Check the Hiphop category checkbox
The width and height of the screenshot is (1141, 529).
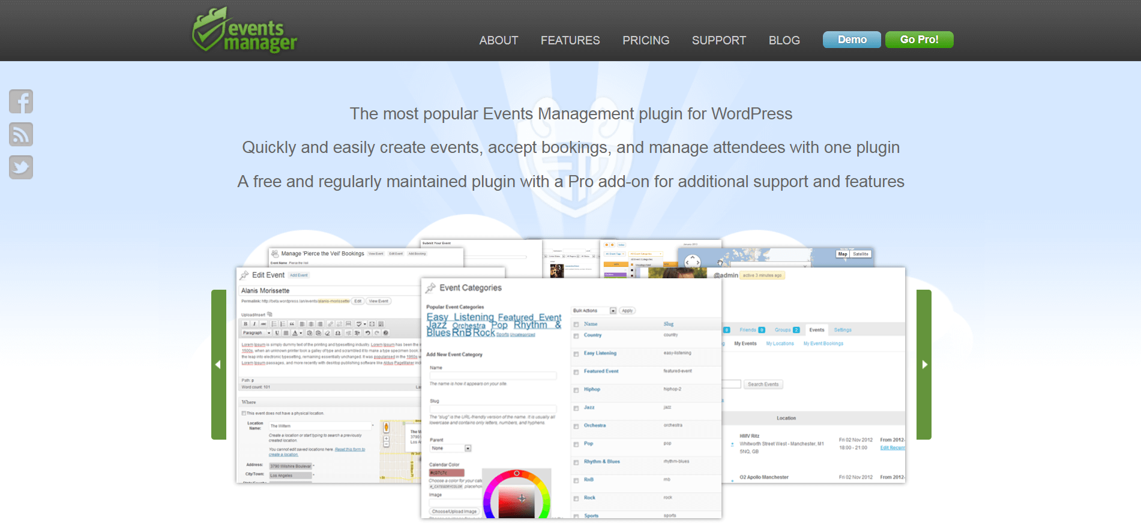point(576,390)
